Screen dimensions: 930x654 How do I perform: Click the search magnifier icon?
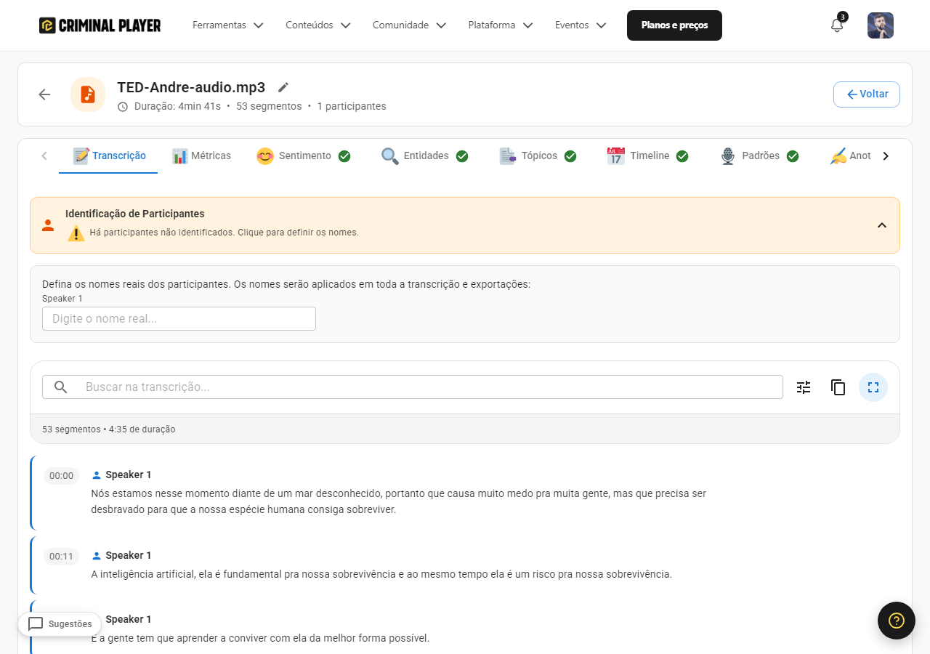(x=61, y=387)
